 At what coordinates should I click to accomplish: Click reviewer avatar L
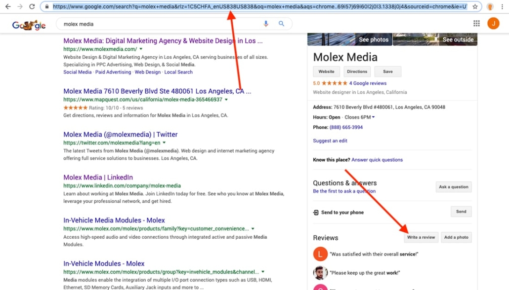pyautogui.click(x=320, y=254)
